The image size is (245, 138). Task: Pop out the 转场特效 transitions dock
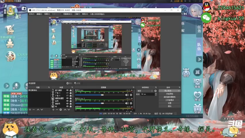(156, 87)
